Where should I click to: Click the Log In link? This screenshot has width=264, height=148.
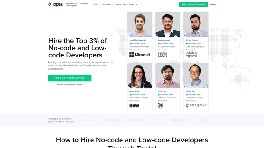click(x=213, y=4)
